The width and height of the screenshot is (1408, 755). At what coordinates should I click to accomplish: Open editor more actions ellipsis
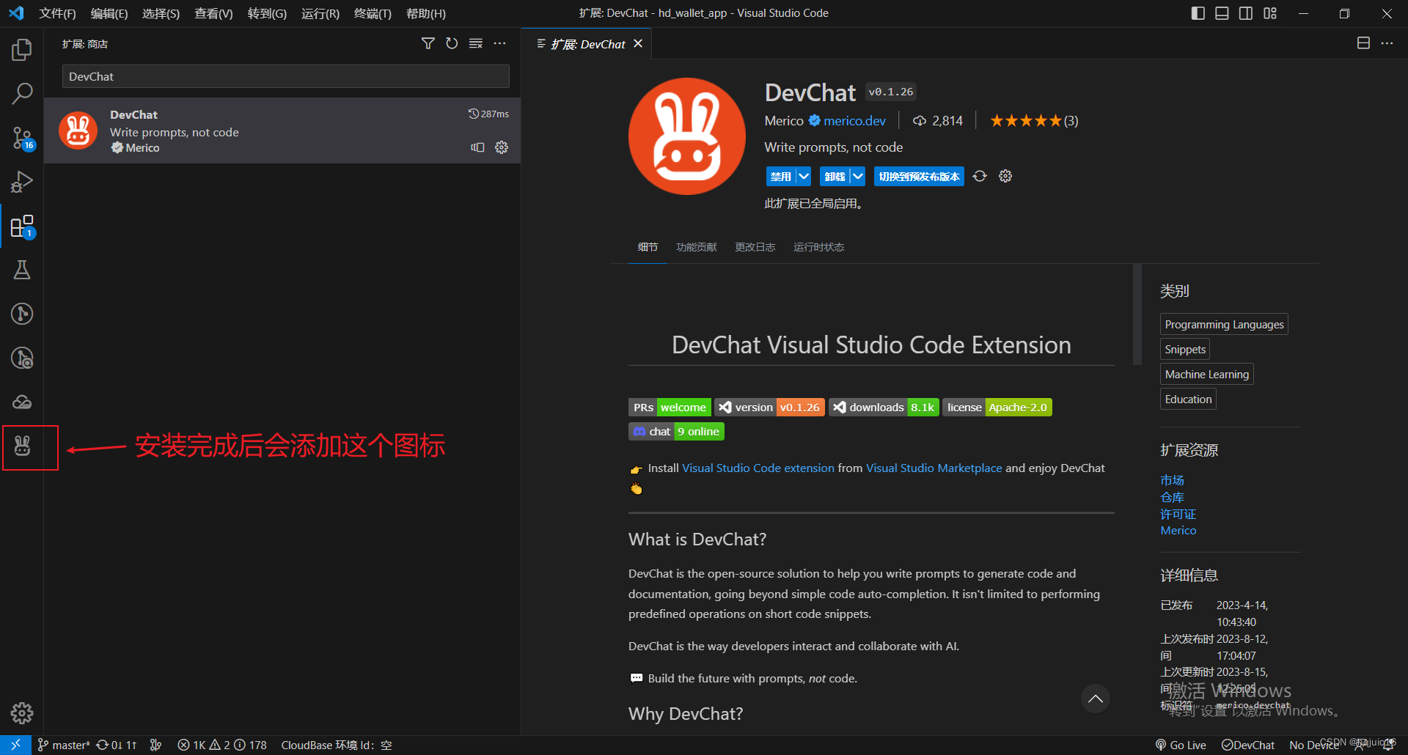[1387, 43]
